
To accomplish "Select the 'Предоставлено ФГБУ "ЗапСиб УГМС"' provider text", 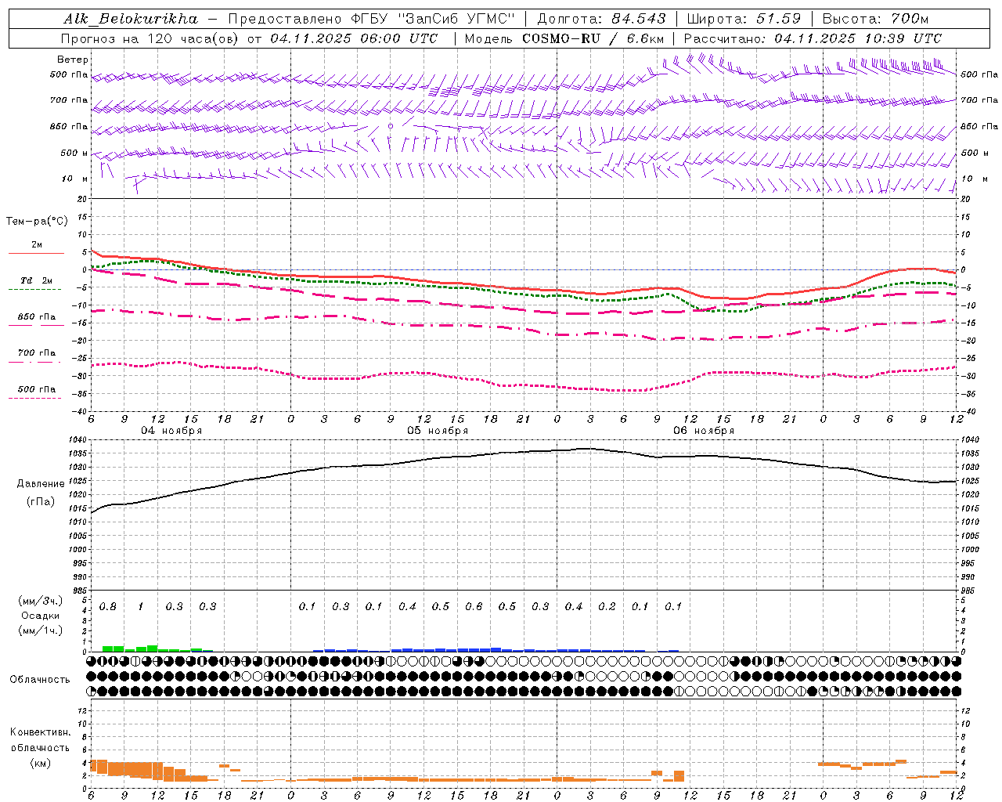I will (x=371, y=19).
